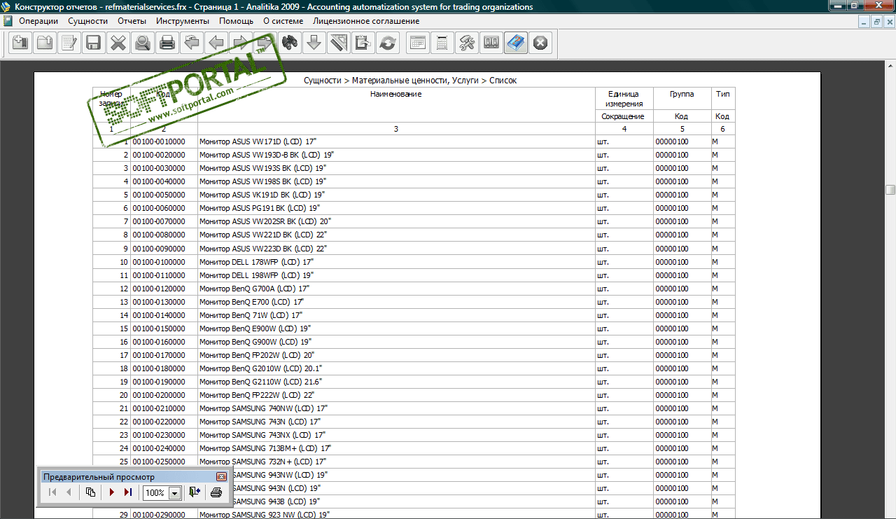Screen dimensions: 896x519
Task: Select row Монитор BenQ G2010W (LCD) 20.1"
Action: click(414, 368)
